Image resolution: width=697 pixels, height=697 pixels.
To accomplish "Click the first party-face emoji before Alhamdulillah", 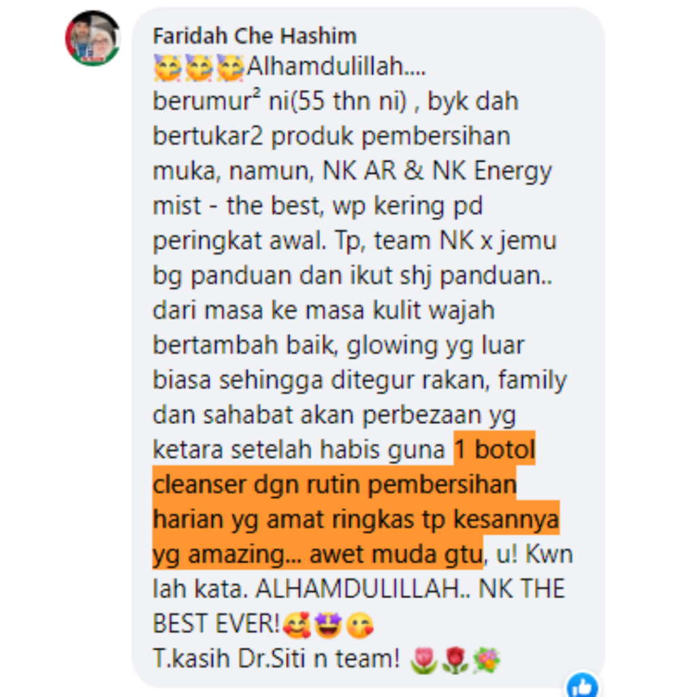I will [167, 67].
